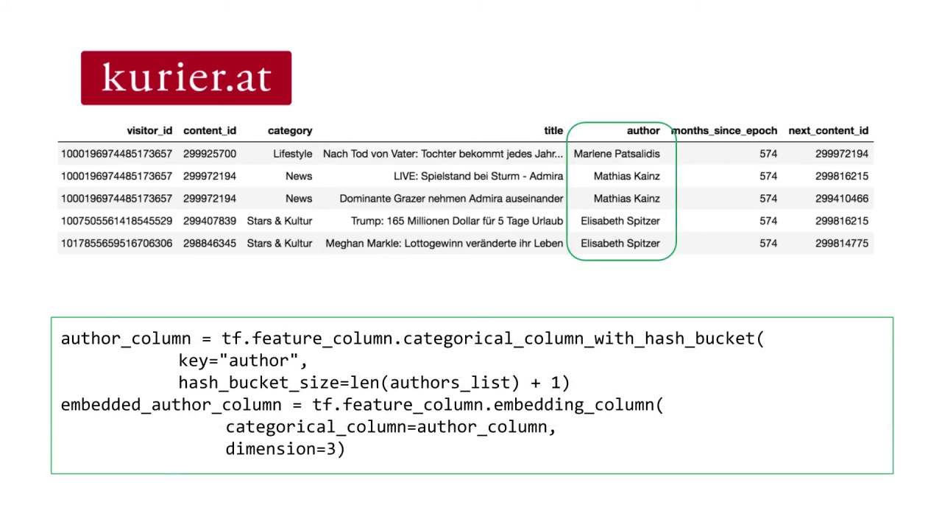The height and width of the screenshot is (530, 942).
Task: Select the code block with feature_column code
Action: pyautogui.click(x=472, y=395)
